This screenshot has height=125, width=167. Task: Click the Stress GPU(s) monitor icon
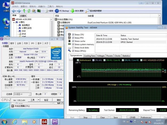pos(69,51)
